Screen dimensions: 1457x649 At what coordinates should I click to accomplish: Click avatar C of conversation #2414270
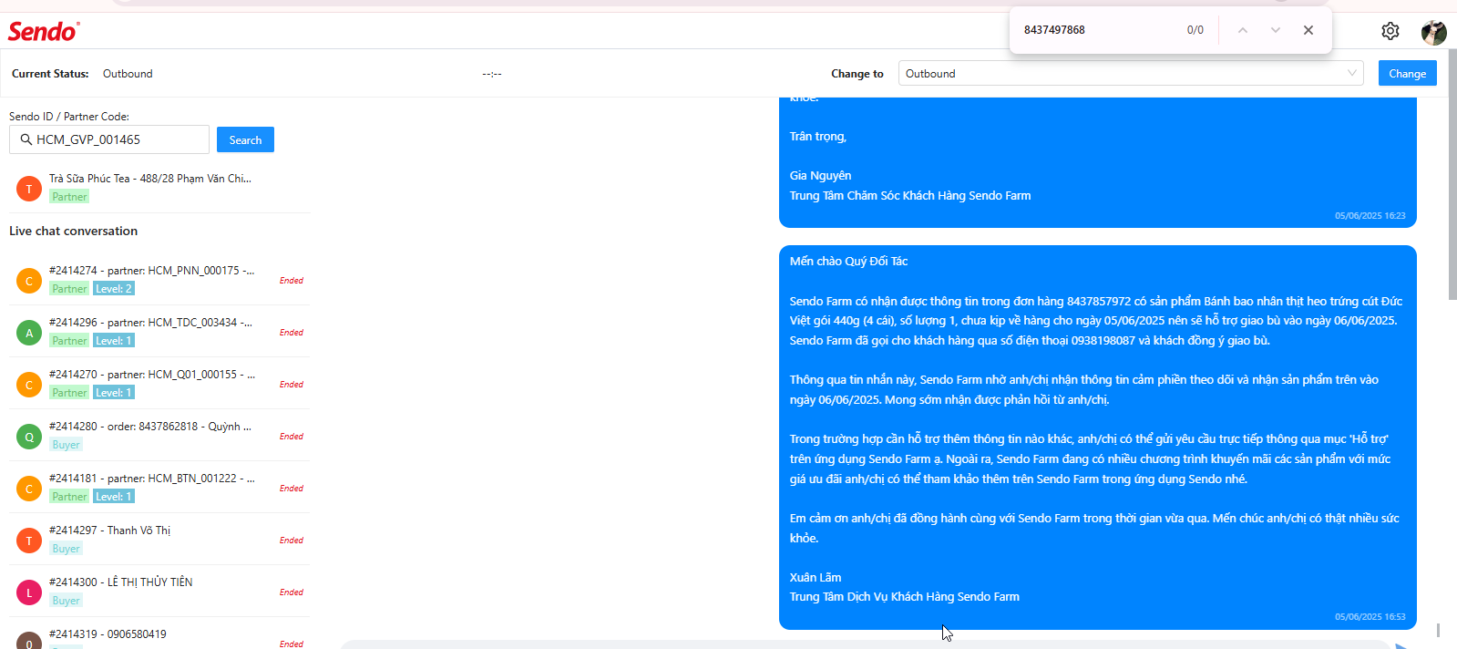(29, 385)
